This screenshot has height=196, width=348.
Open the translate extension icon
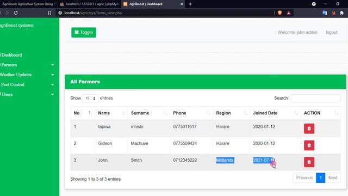click(325, 13)
